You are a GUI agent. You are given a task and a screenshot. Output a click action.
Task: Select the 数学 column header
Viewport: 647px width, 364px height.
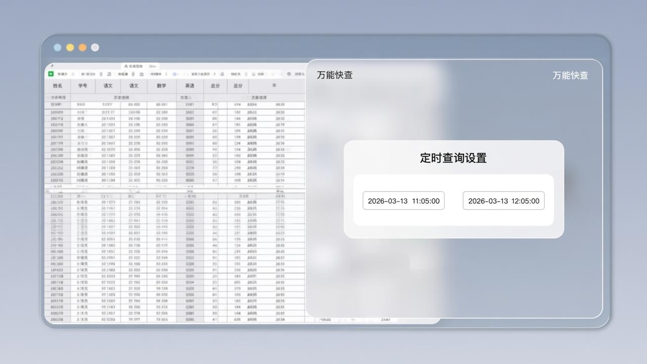(x=161, y=86)
